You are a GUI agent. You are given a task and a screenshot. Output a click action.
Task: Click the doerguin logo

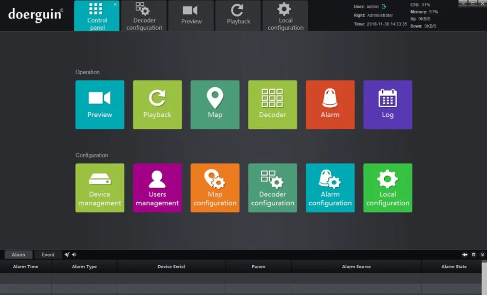point(36,15)
